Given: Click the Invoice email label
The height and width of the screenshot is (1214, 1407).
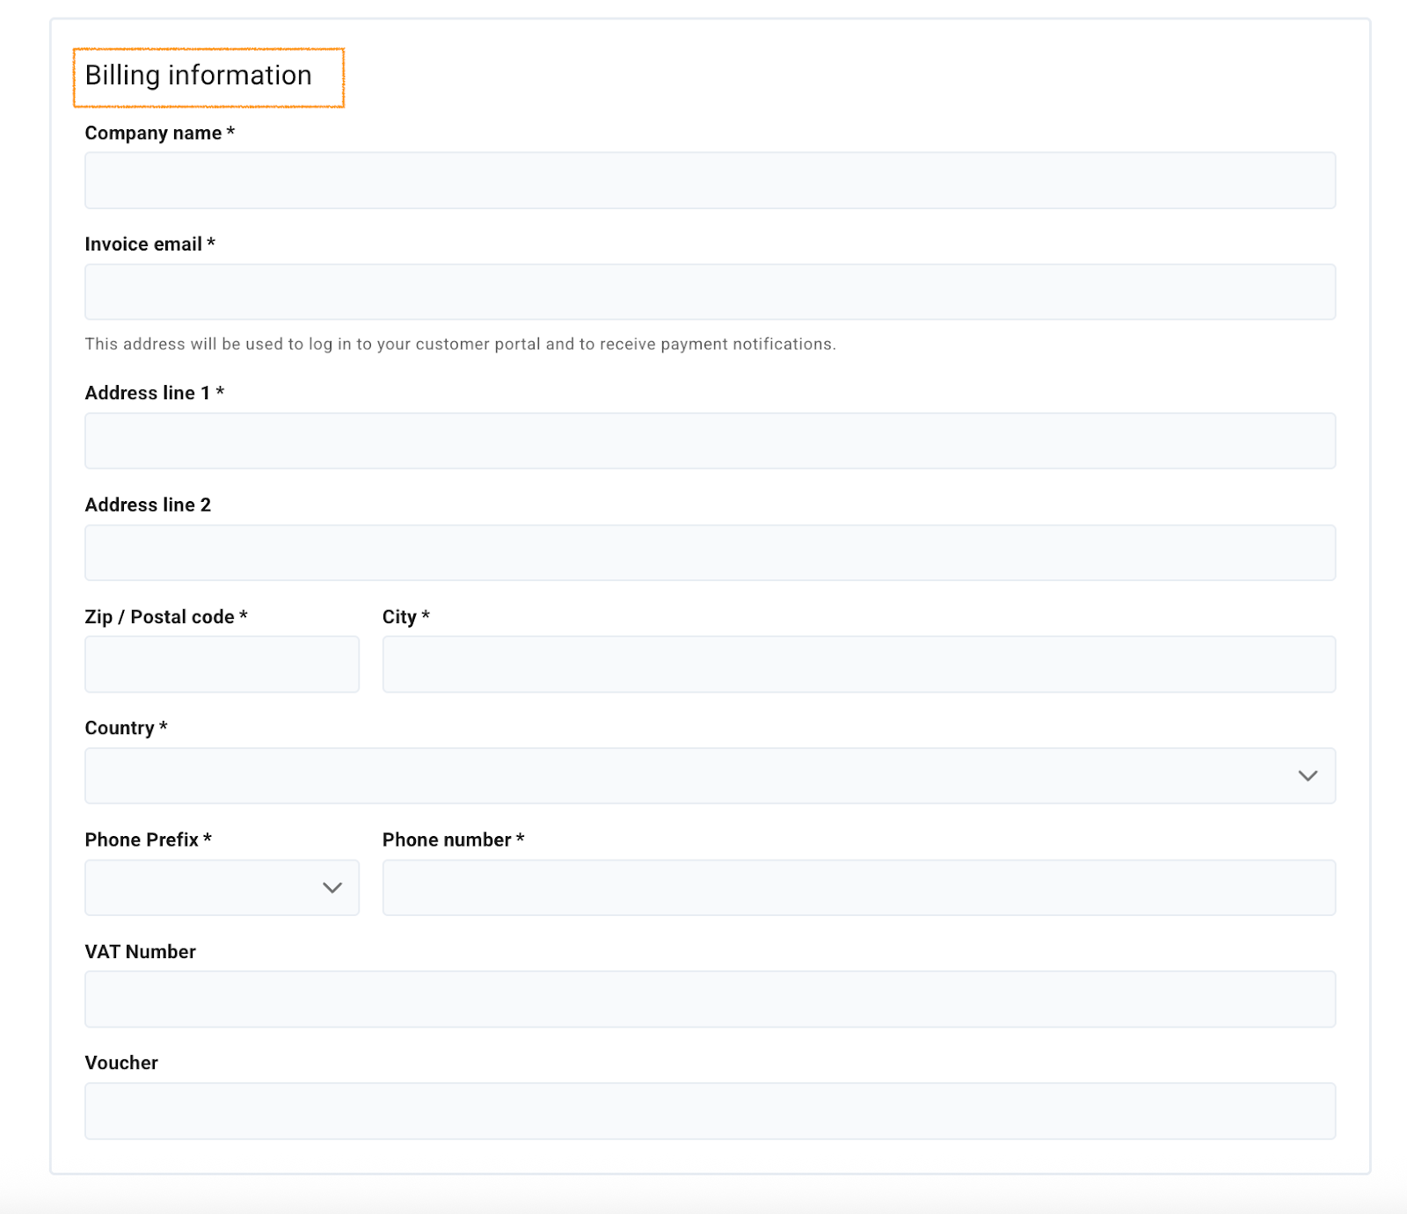Looking at the screenshot, I should coord(143,244).
